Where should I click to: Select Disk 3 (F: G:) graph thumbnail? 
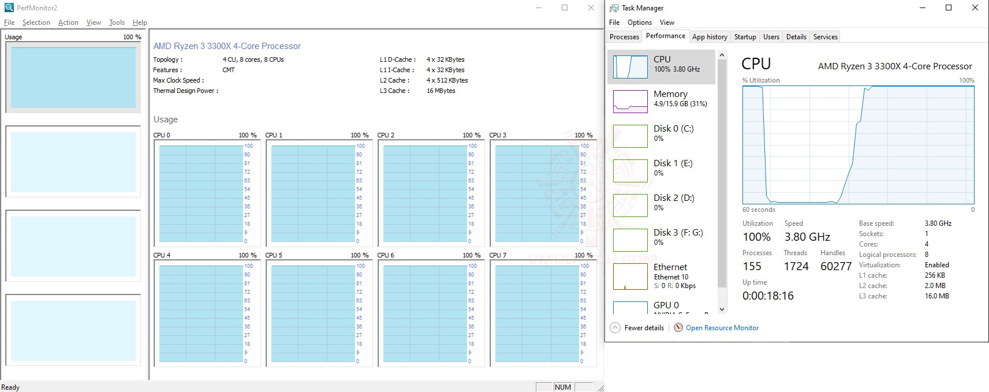[x=630, y=240]
